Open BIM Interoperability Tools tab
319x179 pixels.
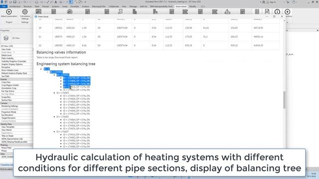point(161,6)
